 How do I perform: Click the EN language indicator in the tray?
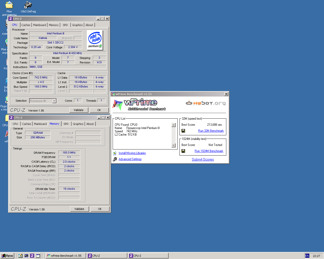click(307, 256)
